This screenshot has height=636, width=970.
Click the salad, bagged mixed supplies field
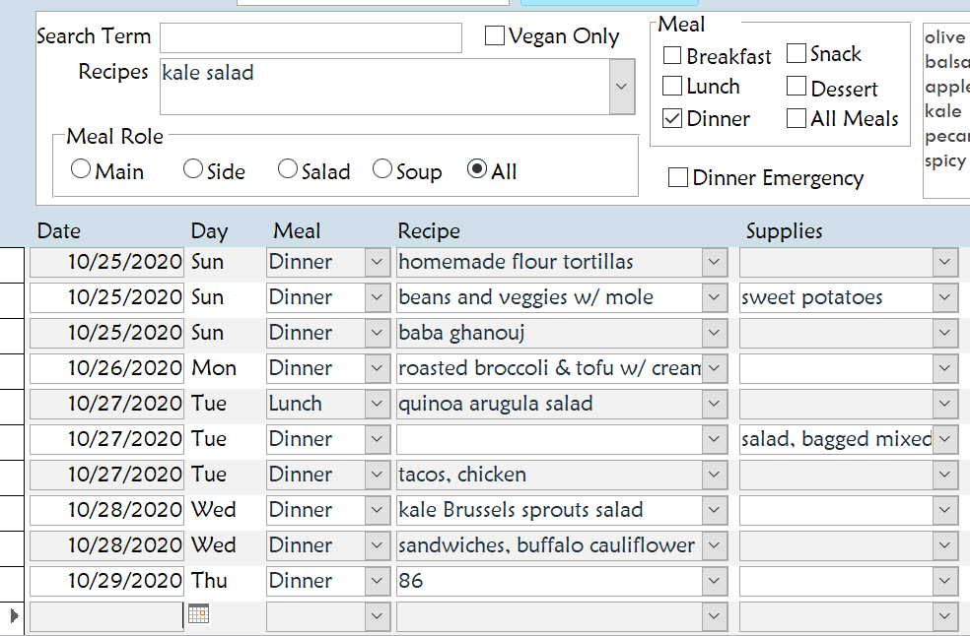tap(835, 439)
